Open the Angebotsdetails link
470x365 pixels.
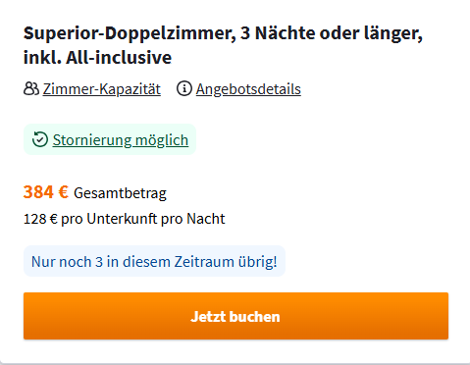248,89
